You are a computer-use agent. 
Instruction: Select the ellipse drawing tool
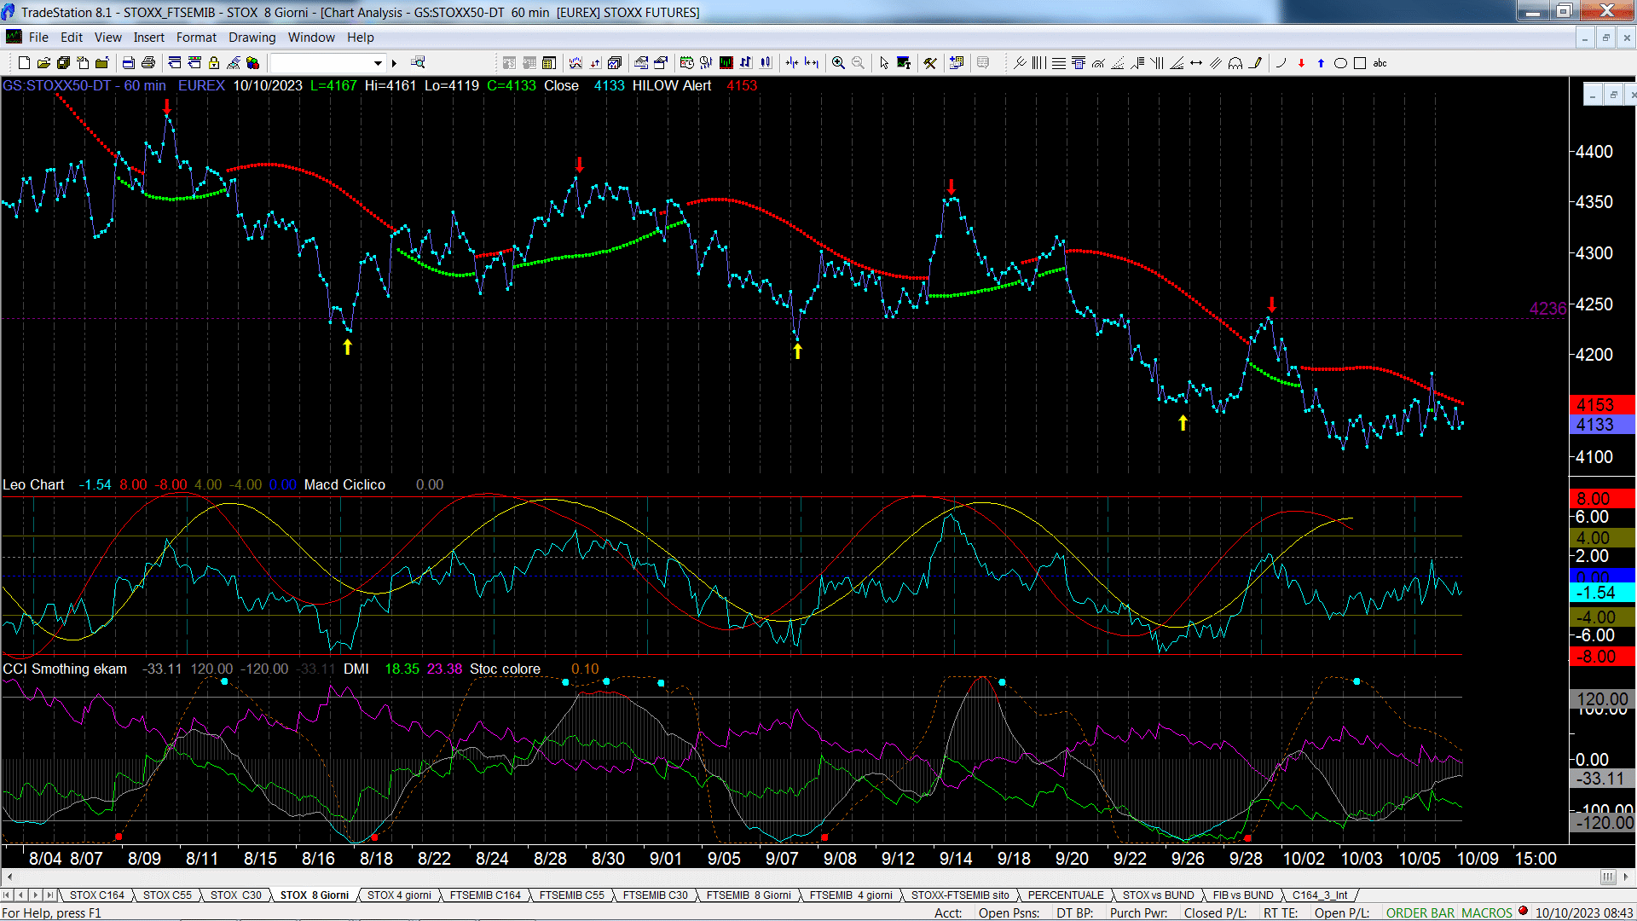[1340, 63]
